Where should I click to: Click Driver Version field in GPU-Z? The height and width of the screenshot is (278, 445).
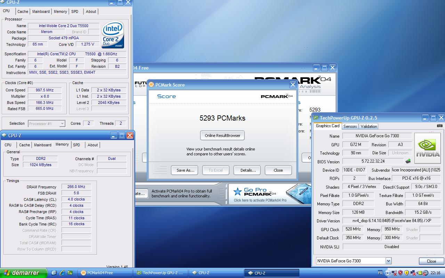tap(392, 221)
